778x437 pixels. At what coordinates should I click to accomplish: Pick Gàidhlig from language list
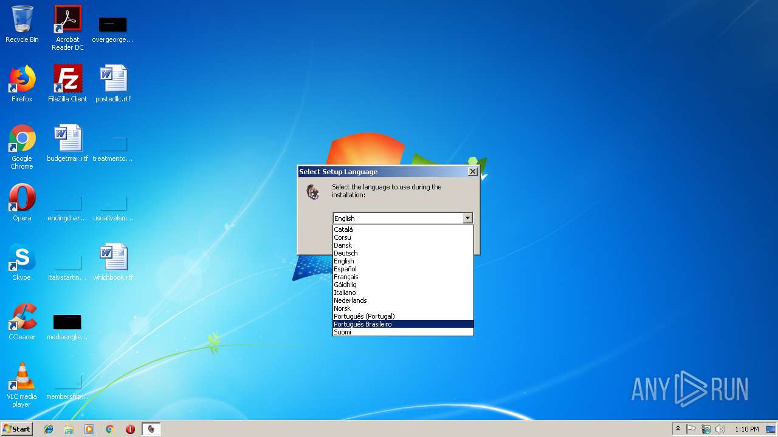403,285
